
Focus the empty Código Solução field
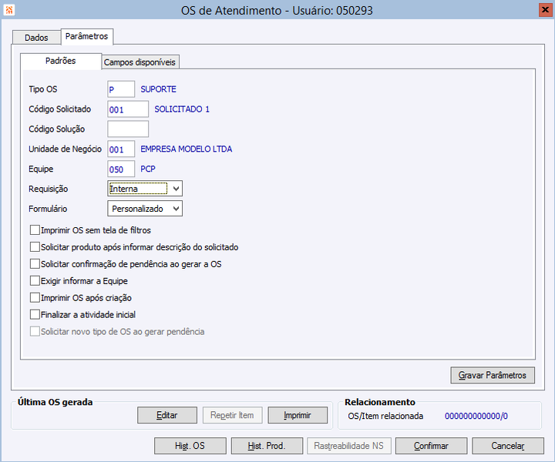pos(128,129)
